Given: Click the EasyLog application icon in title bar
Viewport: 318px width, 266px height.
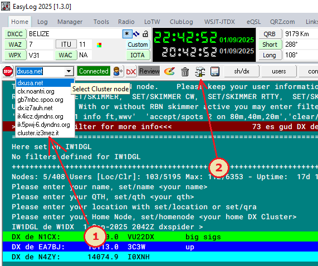Looking at the screenshot, I should tap(6, 6).
